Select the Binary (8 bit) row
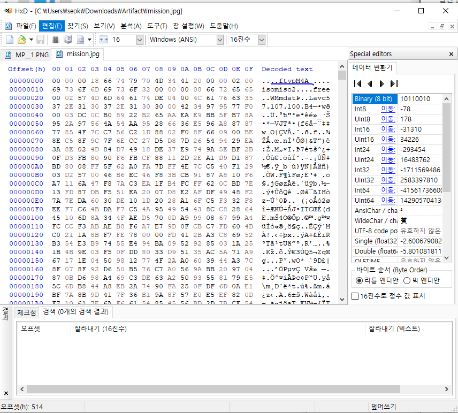The width and height of the screenshot is (458, 413). [x=397, y=99]
